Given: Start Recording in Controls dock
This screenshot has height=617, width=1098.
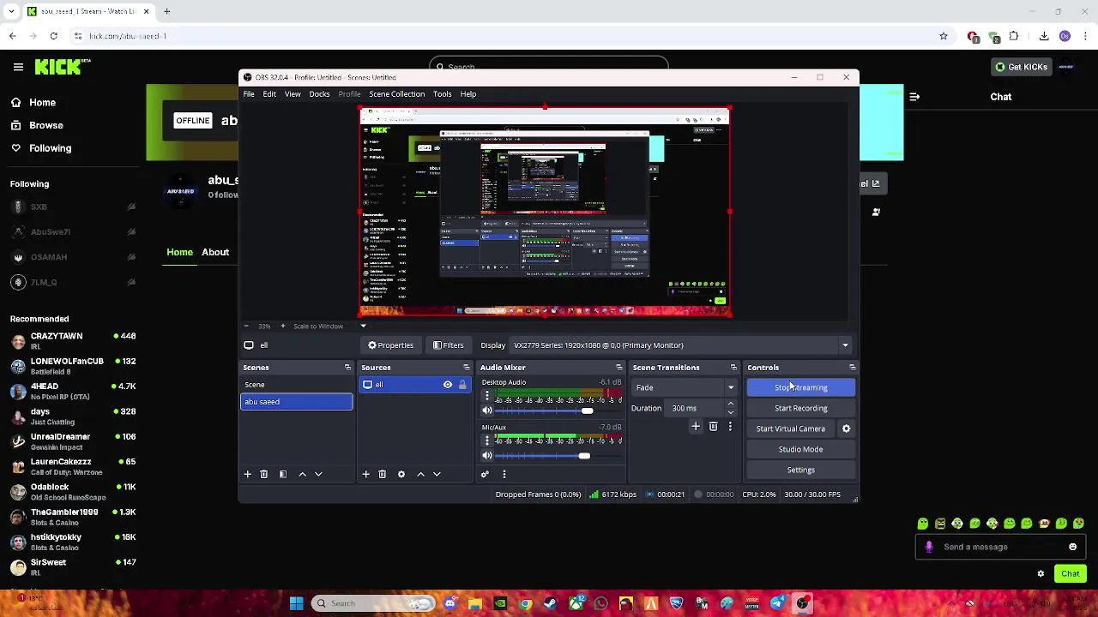Looking at the screenshot, I should coord(800,408).
